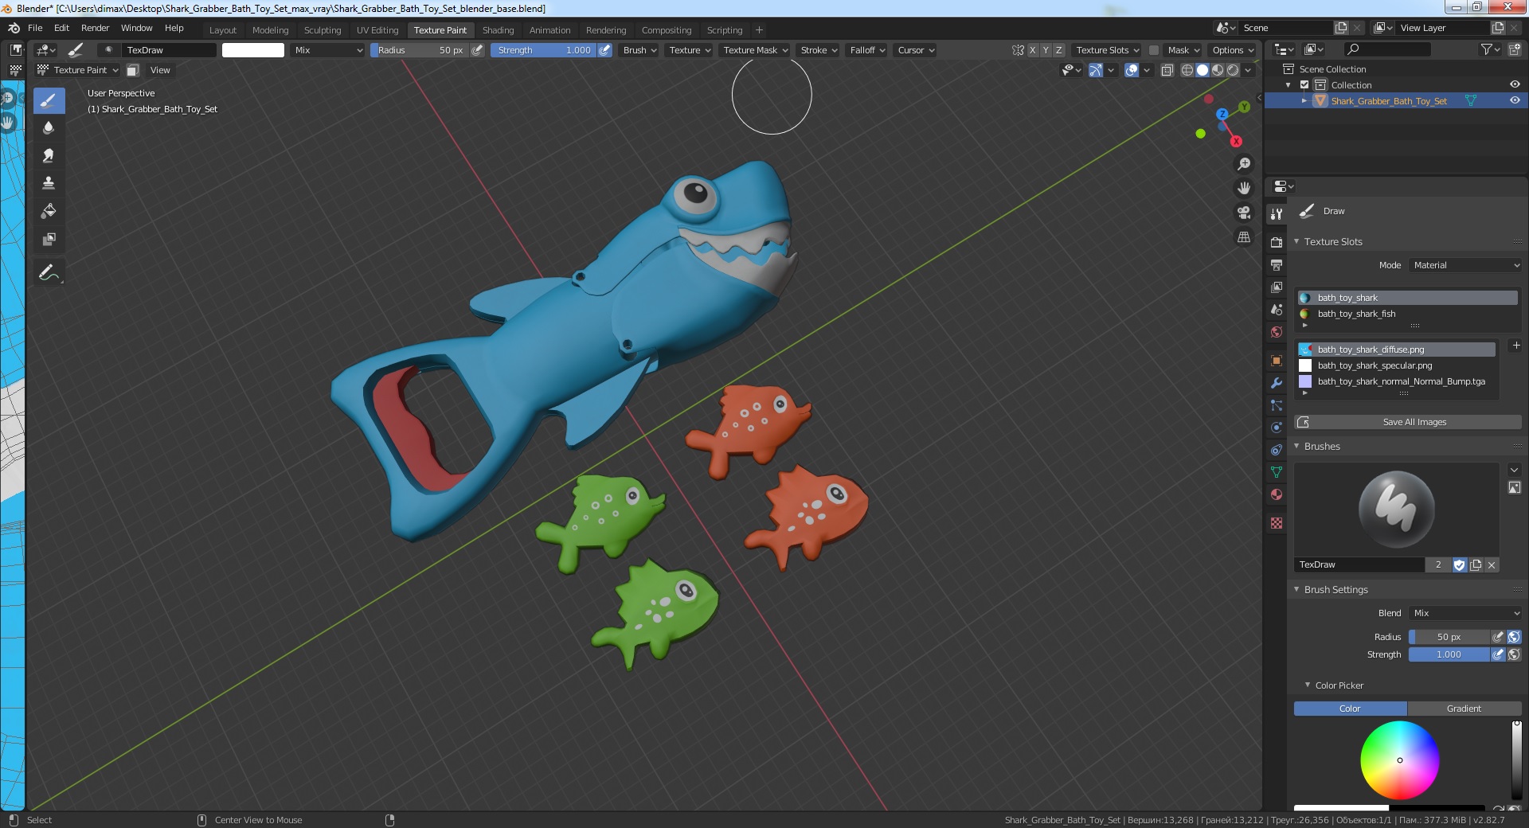The width and height of the screenshot is (1529, 828).
Task: Toggle Collection visibility eye icon
Action: [1515, 85]
